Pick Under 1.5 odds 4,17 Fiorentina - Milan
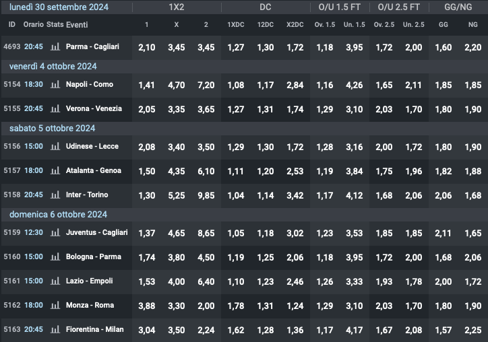The image size is (488, 342). 354,330
